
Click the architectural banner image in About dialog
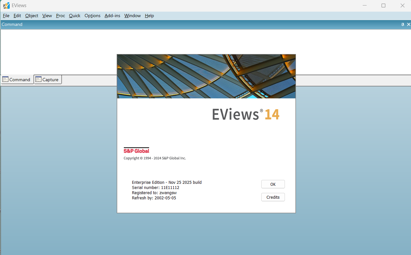coord(206,76)
